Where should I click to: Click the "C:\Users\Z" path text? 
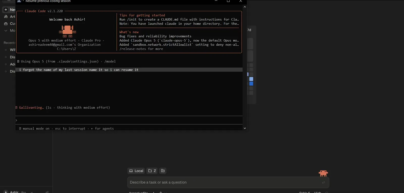tap(66, 49)
